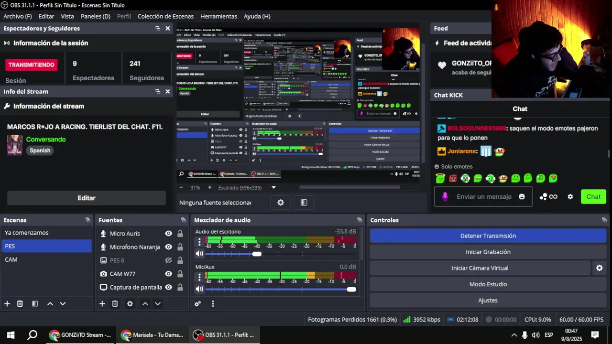Image resolution: width=612 pixels, height=344 pixels.
Task: Toggle lock on Micro Auris source
Action: (180, 234)
